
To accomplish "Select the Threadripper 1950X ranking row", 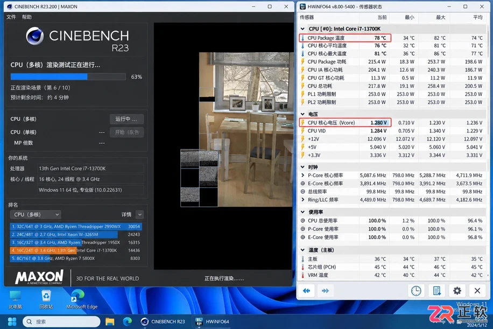I will (76, 242).
